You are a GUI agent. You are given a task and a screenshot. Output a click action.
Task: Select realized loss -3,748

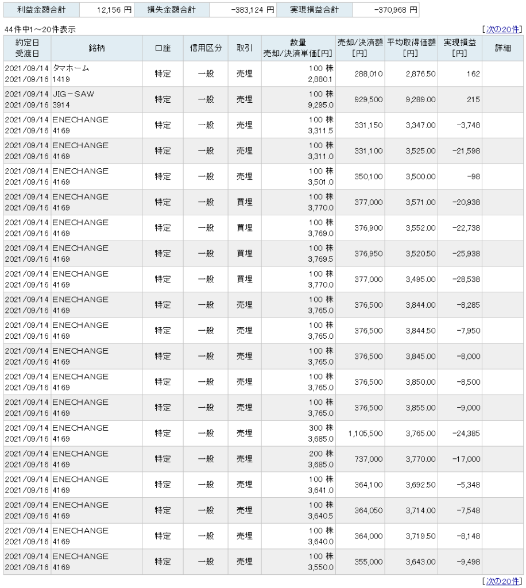pyautogui.click(x=468, y=125)
